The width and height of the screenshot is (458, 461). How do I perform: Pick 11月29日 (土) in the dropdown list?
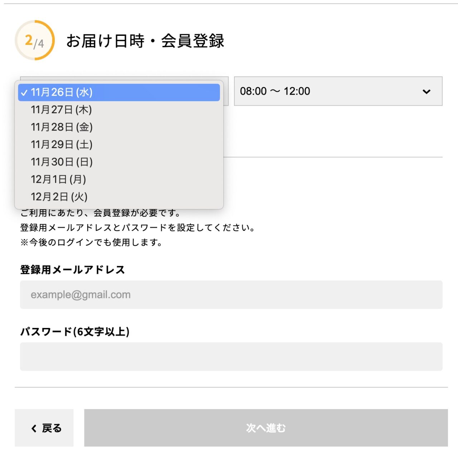tap(62, 144)
